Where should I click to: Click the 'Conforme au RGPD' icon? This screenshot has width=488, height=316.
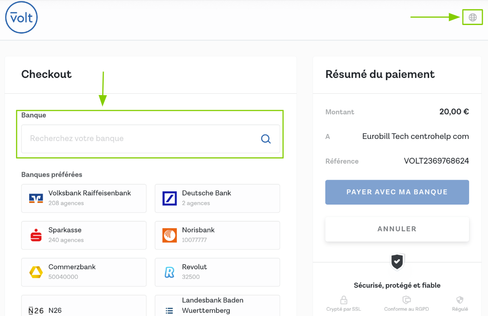point(406,300)
